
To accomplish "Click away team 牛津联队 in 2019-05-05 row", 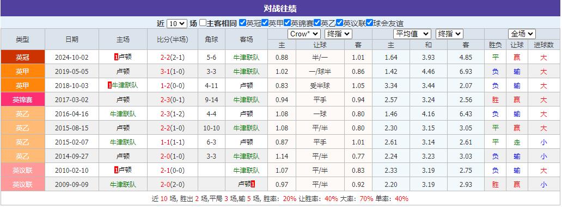I will coord(246,72).
